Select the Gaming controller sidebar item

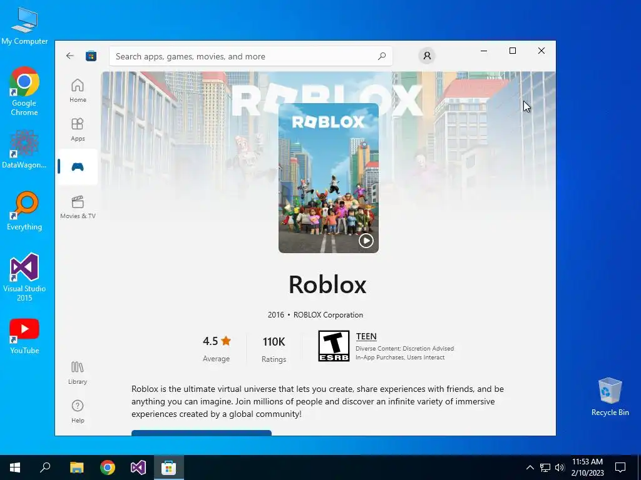pyautogui.click(x=78, y=167)
